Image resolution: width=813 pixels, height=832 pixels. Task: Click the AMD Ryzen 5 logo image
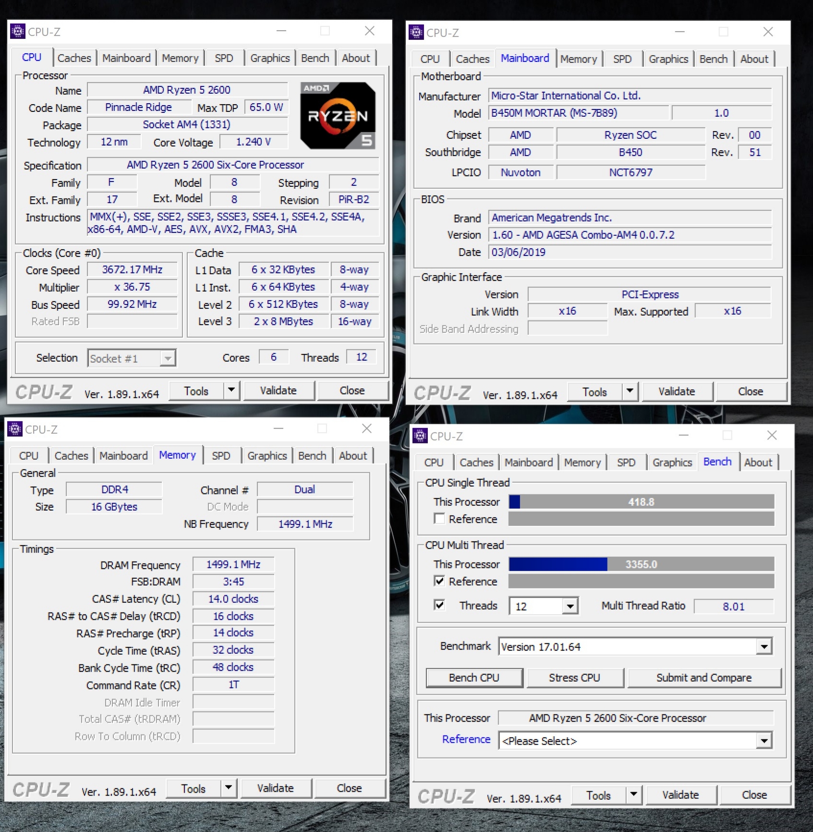(338, 115)
